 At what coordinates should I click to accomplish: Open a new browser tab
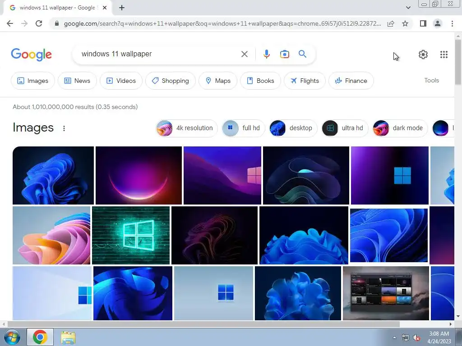pyautogui.click(x=122, y=8)
